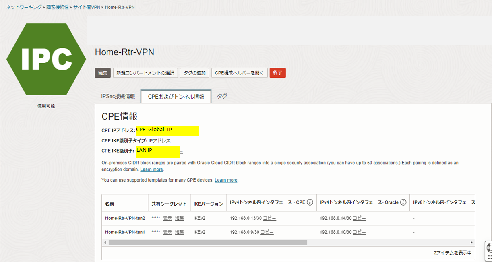Switch to the IPSec接続情報 tab

point(118,97)
